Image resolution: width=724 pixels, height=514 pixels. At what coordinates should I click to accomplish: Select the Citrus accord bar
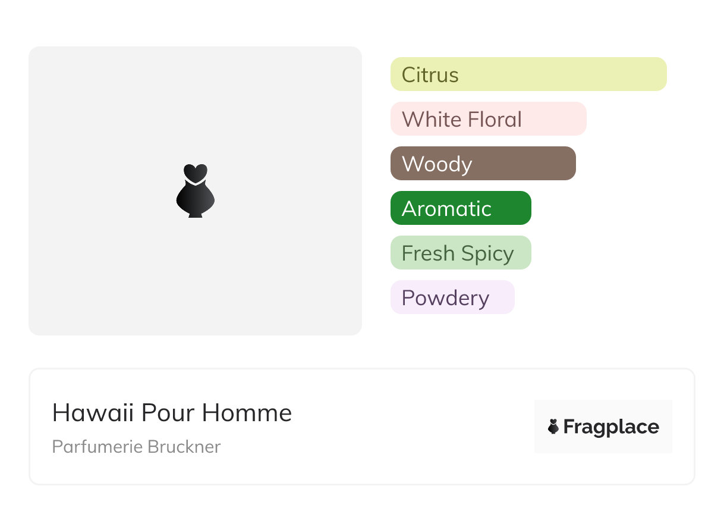click(x=528, y=74)
